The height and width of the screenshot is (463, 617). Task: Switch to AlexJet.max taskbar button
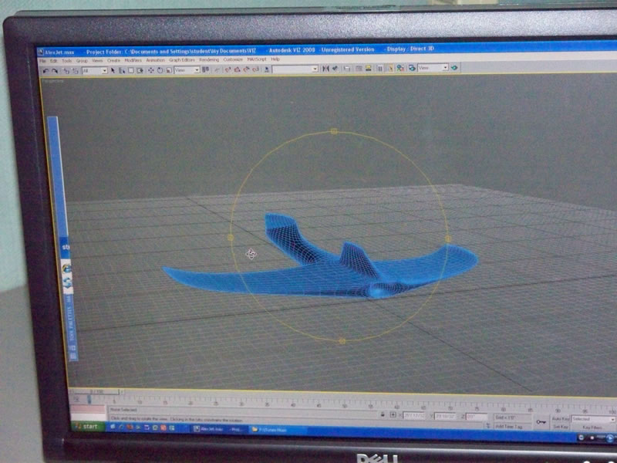pos(218,429)
